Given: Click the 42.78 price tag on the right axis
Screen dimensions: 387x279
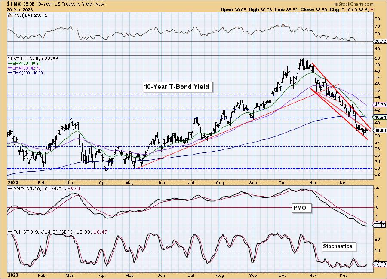Looking at the screenshot, I should [380, 105].
